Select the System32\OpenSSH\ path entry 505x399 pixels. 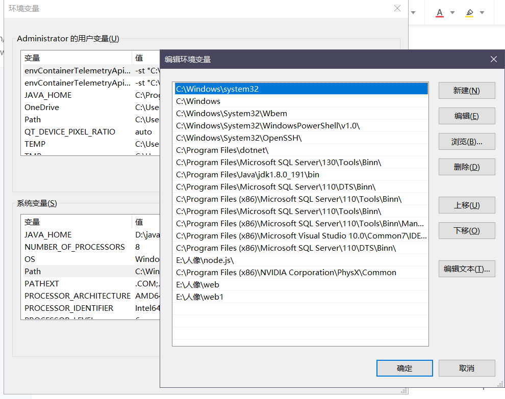pyautogui.click(x=301, y=138)
